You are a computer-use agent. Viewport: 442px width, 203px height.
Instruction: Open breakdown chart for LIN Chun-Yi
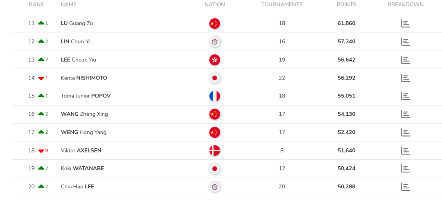click(405, 42)
